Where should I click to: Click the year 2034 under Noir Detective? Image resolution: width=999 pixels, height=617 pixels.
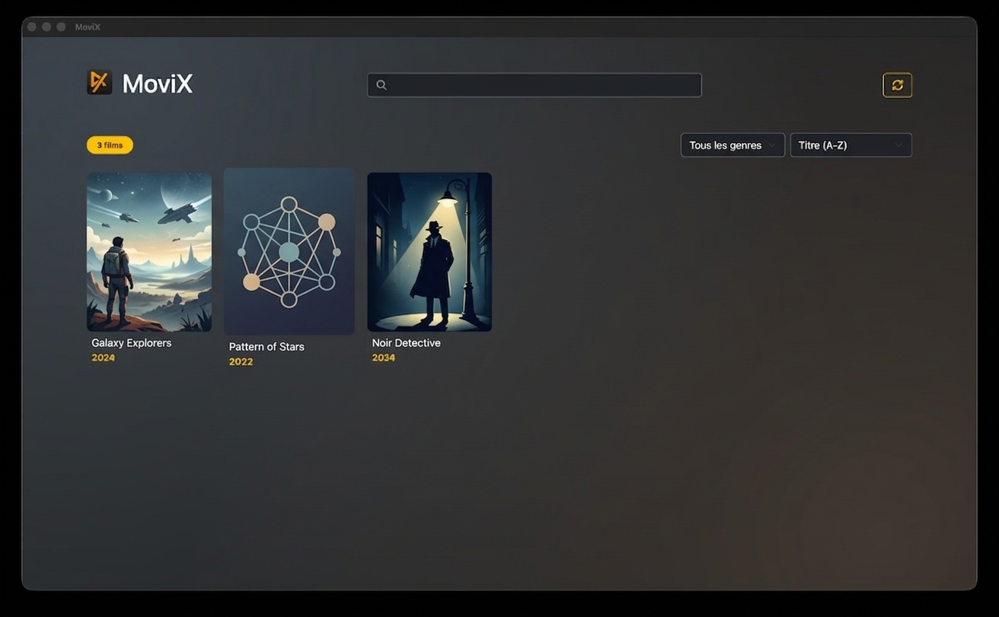tap(383, 358)
